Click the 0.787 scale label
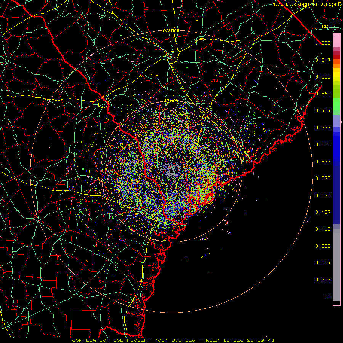The image size is (343, 343). 323,111
